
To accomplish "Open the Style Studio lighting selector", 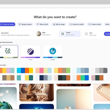I will click(x=46, y=34).
